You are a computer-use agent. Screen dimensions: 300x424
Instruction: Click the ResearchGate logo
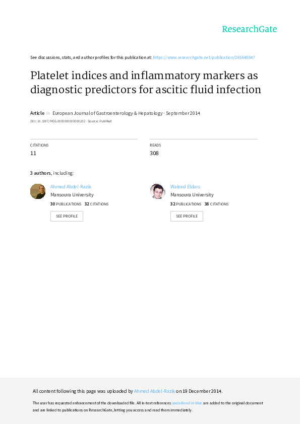tap(250, 29)
